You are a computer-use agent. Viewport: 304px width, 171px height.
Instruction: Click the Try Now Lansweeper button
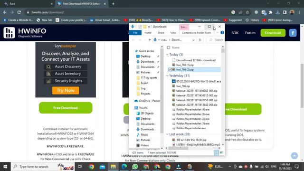66,90
